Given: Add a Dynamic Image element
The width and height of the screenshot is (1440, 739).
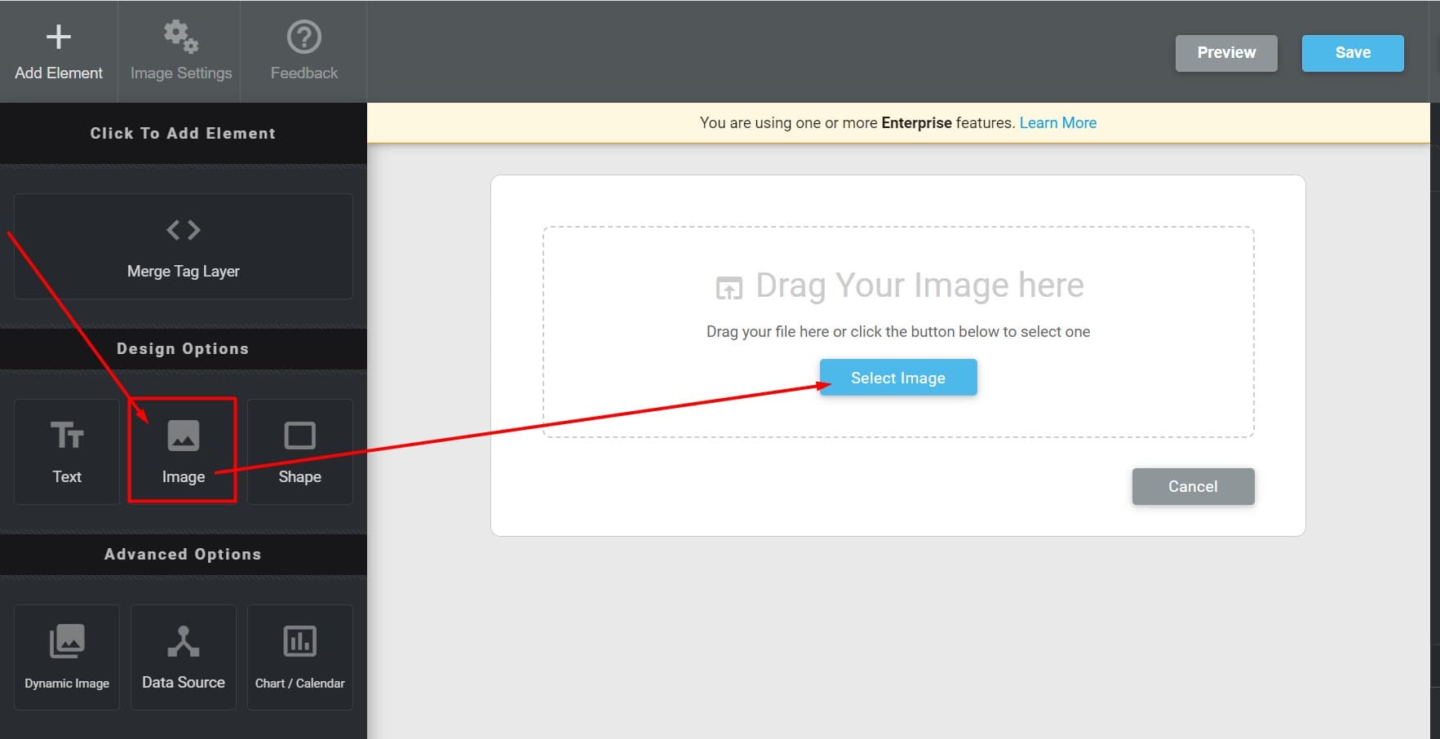Looking at the screenshot, I should 67,657.
